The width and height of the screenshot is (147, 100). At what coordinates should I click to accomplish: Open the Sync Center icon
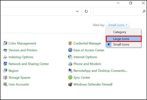click(x=70, y=77)
